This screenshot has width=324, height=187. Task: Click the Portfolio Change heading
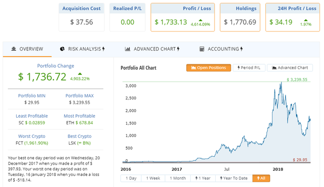pyautogui.click(x=56, y=66)
